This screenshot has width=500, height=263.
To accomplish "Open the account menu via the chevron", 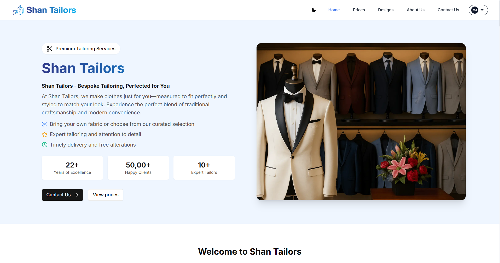I will pos(482,10).
